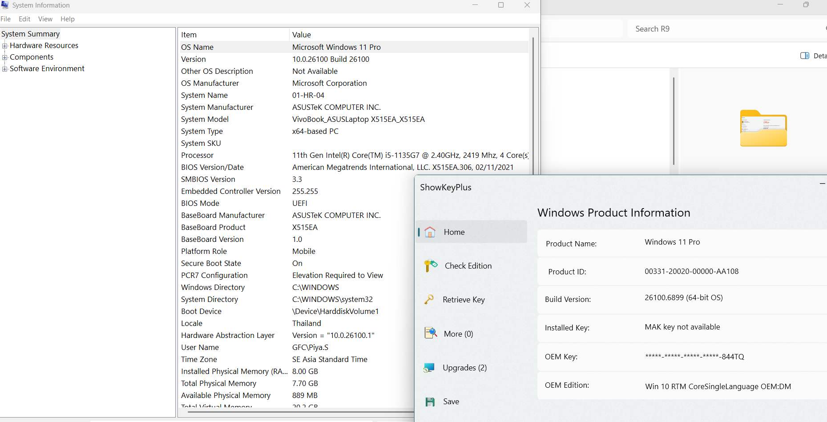The width and height of the screenshot is (827, 422).
Task: Click the folder thumbnail in Explorer
Action: (x=763, y=128)
